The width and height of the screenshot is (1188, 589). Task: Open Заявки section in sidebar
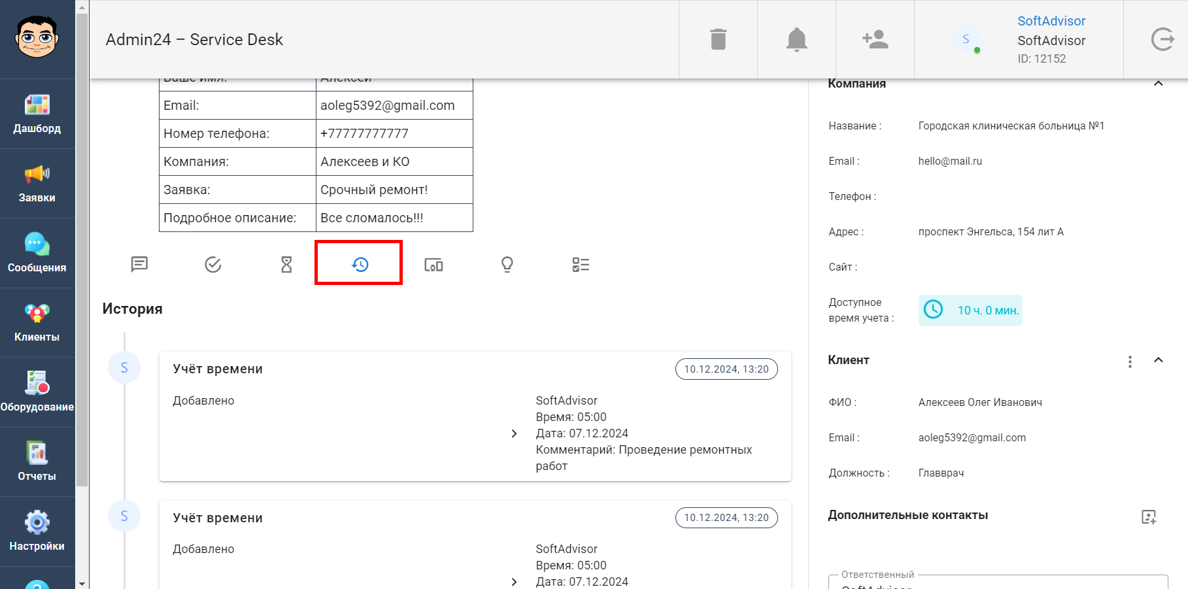(37, 183)
